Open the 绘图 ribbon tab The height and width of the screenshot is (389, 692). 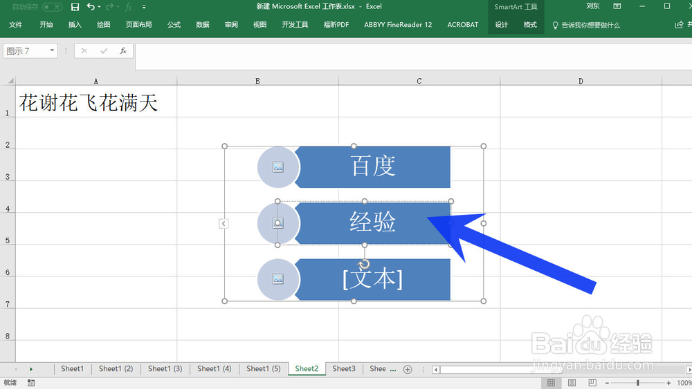pos(103,25)
